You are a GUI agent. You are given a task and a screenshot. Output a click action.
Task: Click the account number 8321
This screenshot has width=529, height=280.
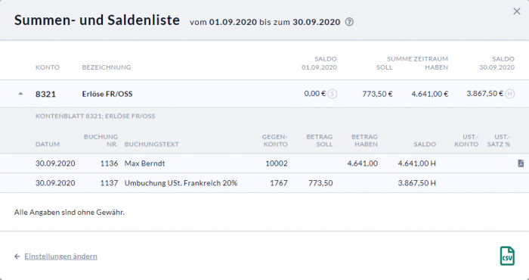click(x=45, y=94)
